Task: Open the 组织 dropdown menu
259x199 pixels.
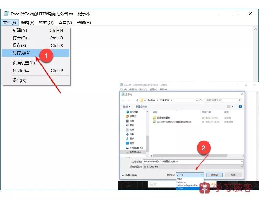Action: [x=127, y=107]
